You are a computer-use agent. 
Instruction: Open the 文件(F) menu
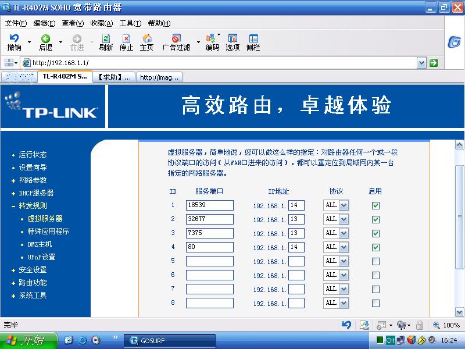pyautogui.click(x=16, y=23)
